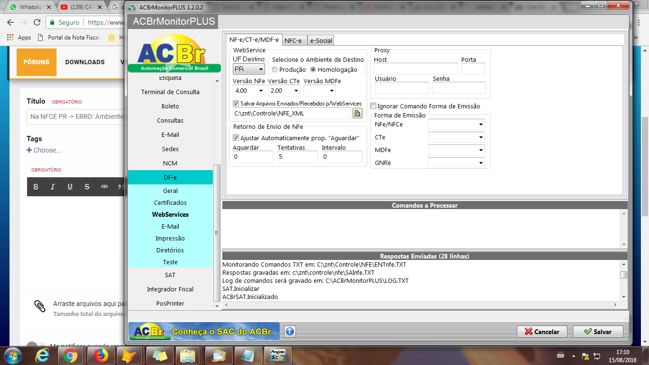Click Choose... tags link in forum

click(x=44, y=150)
